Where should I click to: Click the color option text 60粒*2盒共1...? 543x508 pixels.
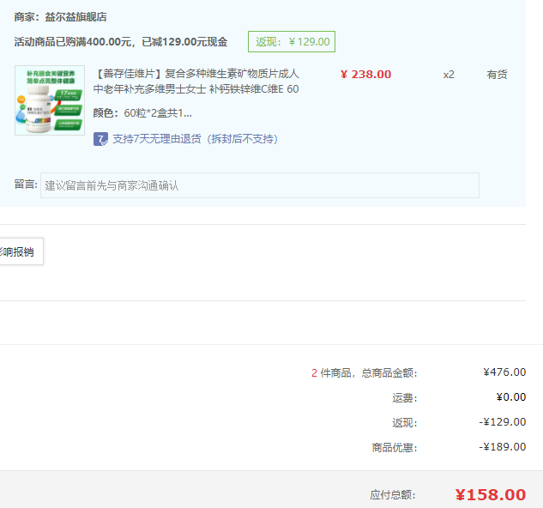tap(158, 113)
